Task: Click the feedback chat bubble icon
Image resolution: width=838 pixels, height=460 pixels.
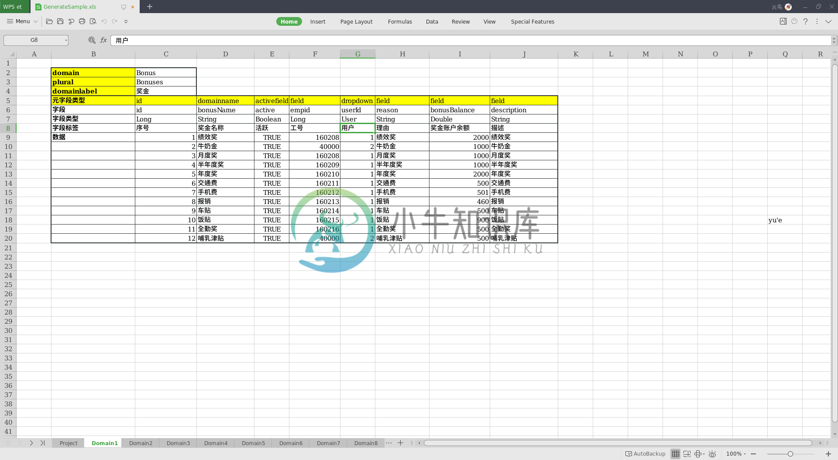Action: tap(794, 21)
